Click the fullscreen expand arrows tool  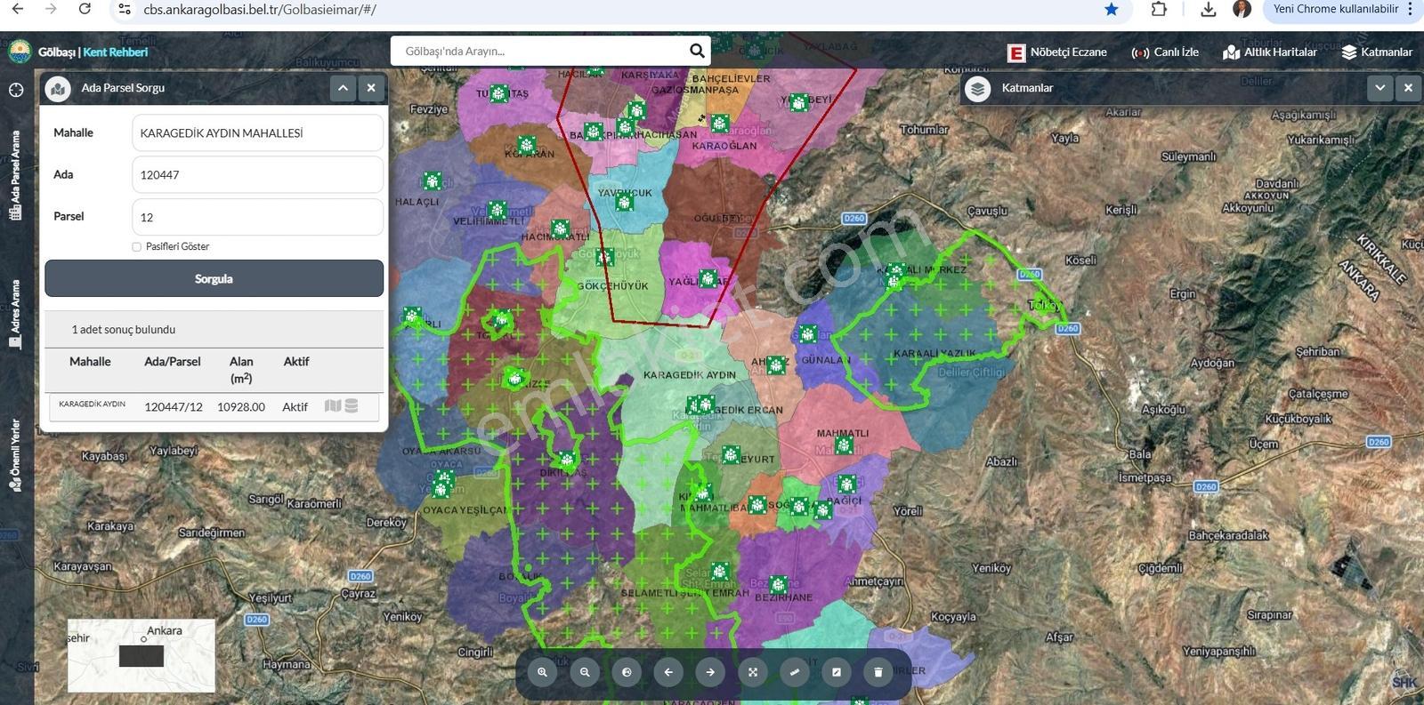tap(753, 672)
